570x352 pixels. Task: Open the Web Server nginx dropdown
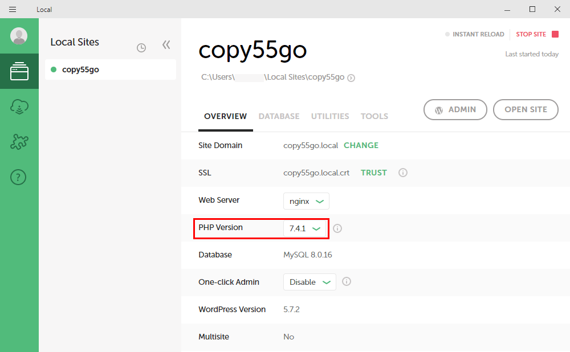coord(306,201)
